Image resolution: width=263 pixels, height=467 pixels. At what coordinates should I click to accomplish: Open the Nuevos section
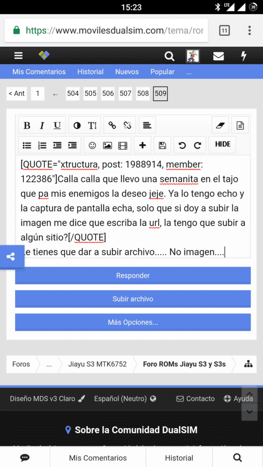tap(127, 72)
